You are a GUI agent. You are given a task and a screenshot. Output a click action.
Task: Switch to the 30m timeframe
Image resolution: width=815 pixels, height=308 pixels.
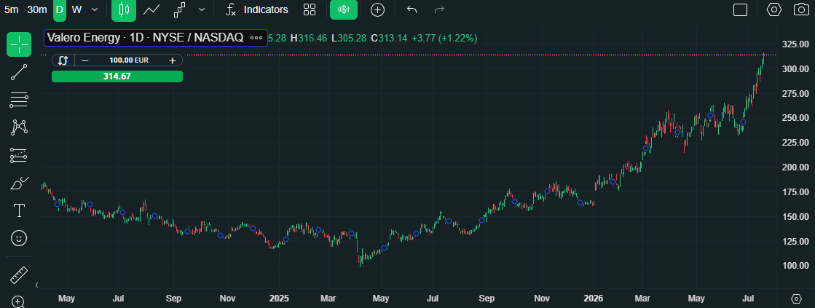[x=37, y=9]
